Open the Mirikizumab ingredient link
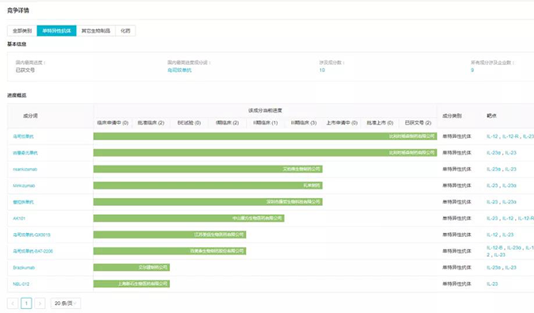534x313 pixels. click(x=24, y=185)
